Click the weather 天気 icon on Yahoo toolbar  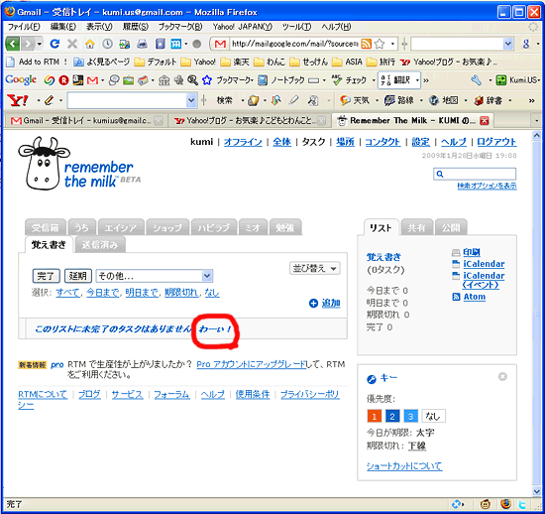(345, 100)
